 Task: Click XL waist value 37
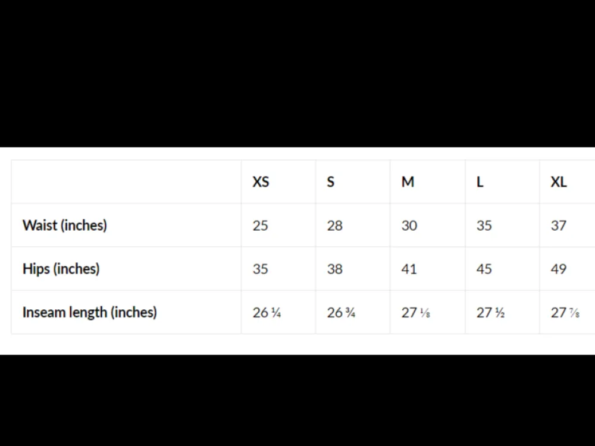click(559, 225)
